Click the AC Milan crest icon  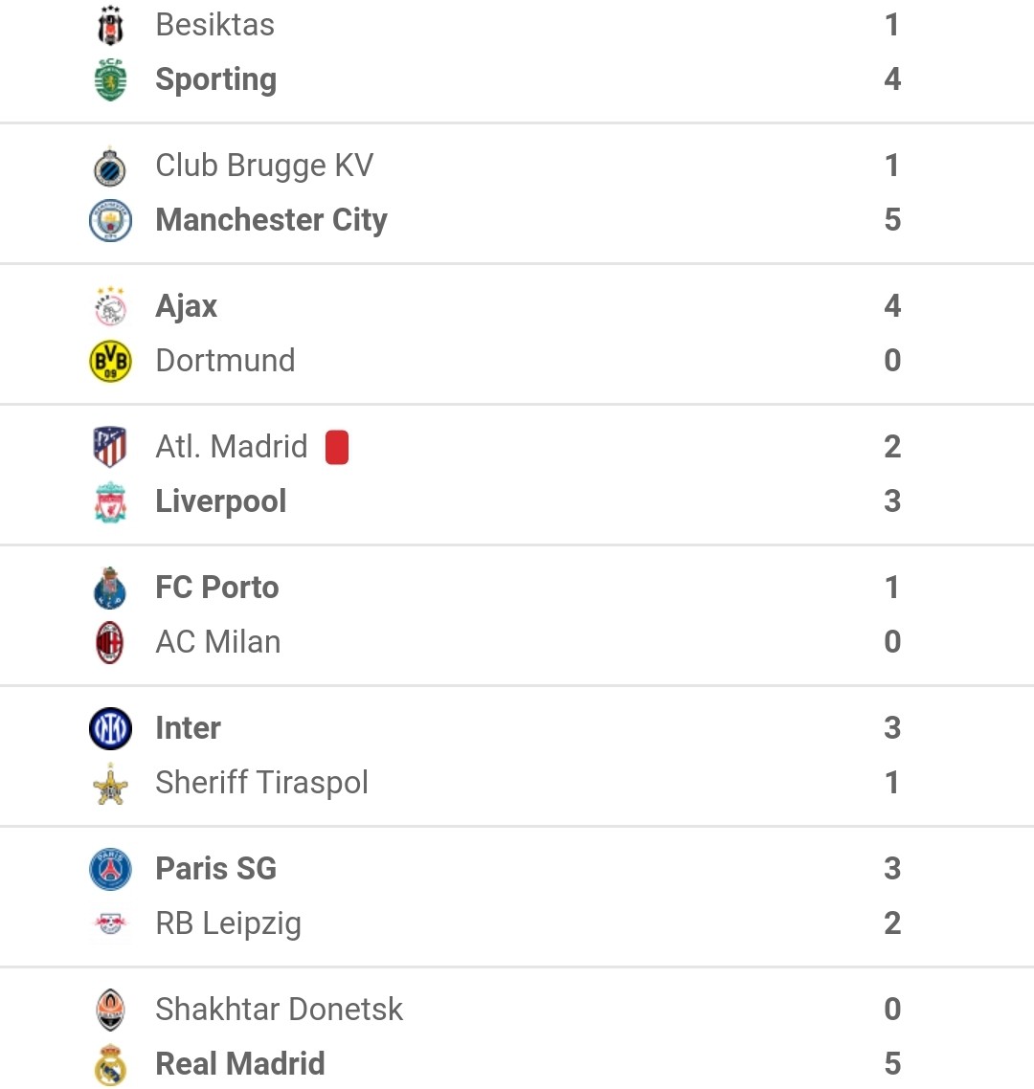tap(110, 643)
